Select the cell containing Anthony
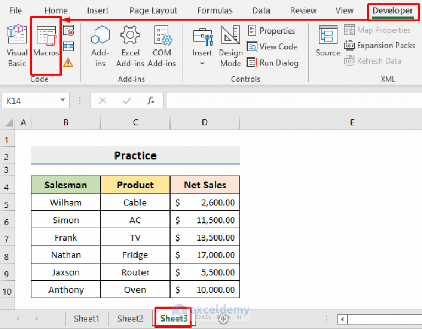 [65, 289]
